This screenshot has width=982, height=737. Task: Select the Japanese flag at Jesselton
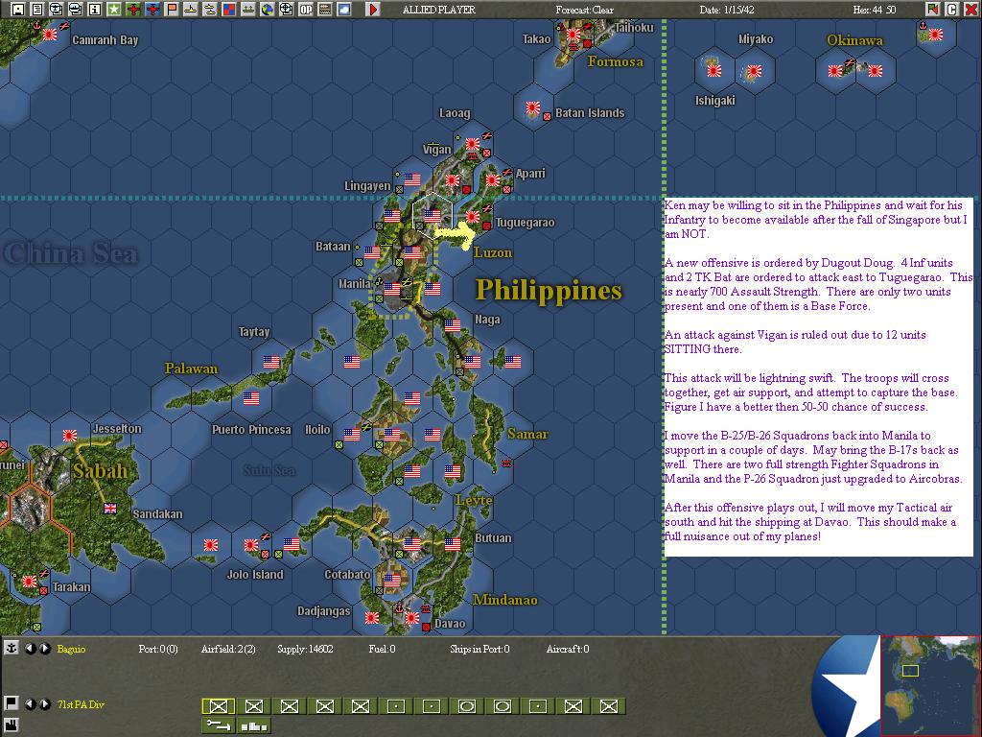[70, 435]
